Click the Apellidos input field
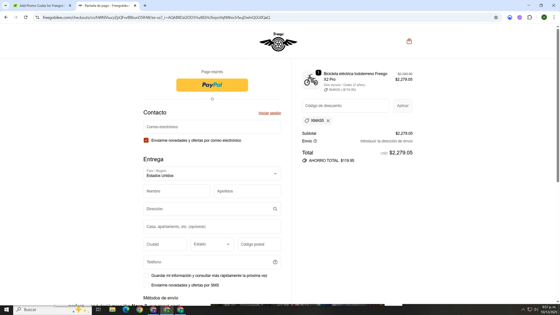The width and height of the screenshot is (560, 315). (x=247, y=191)
